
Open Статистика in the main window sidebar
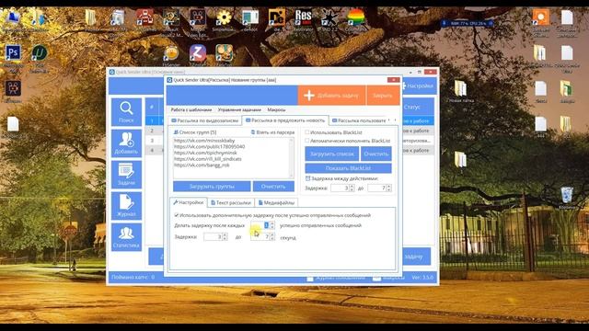[126, 237]
